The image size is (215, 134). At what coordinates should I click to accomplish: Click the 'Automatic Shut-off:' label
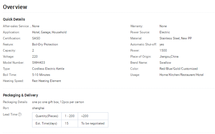click(143, 44)
